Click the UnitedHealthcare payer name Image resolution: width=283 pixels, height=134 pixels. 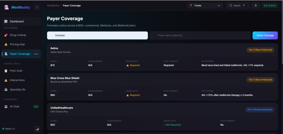[x=62, y=108]
